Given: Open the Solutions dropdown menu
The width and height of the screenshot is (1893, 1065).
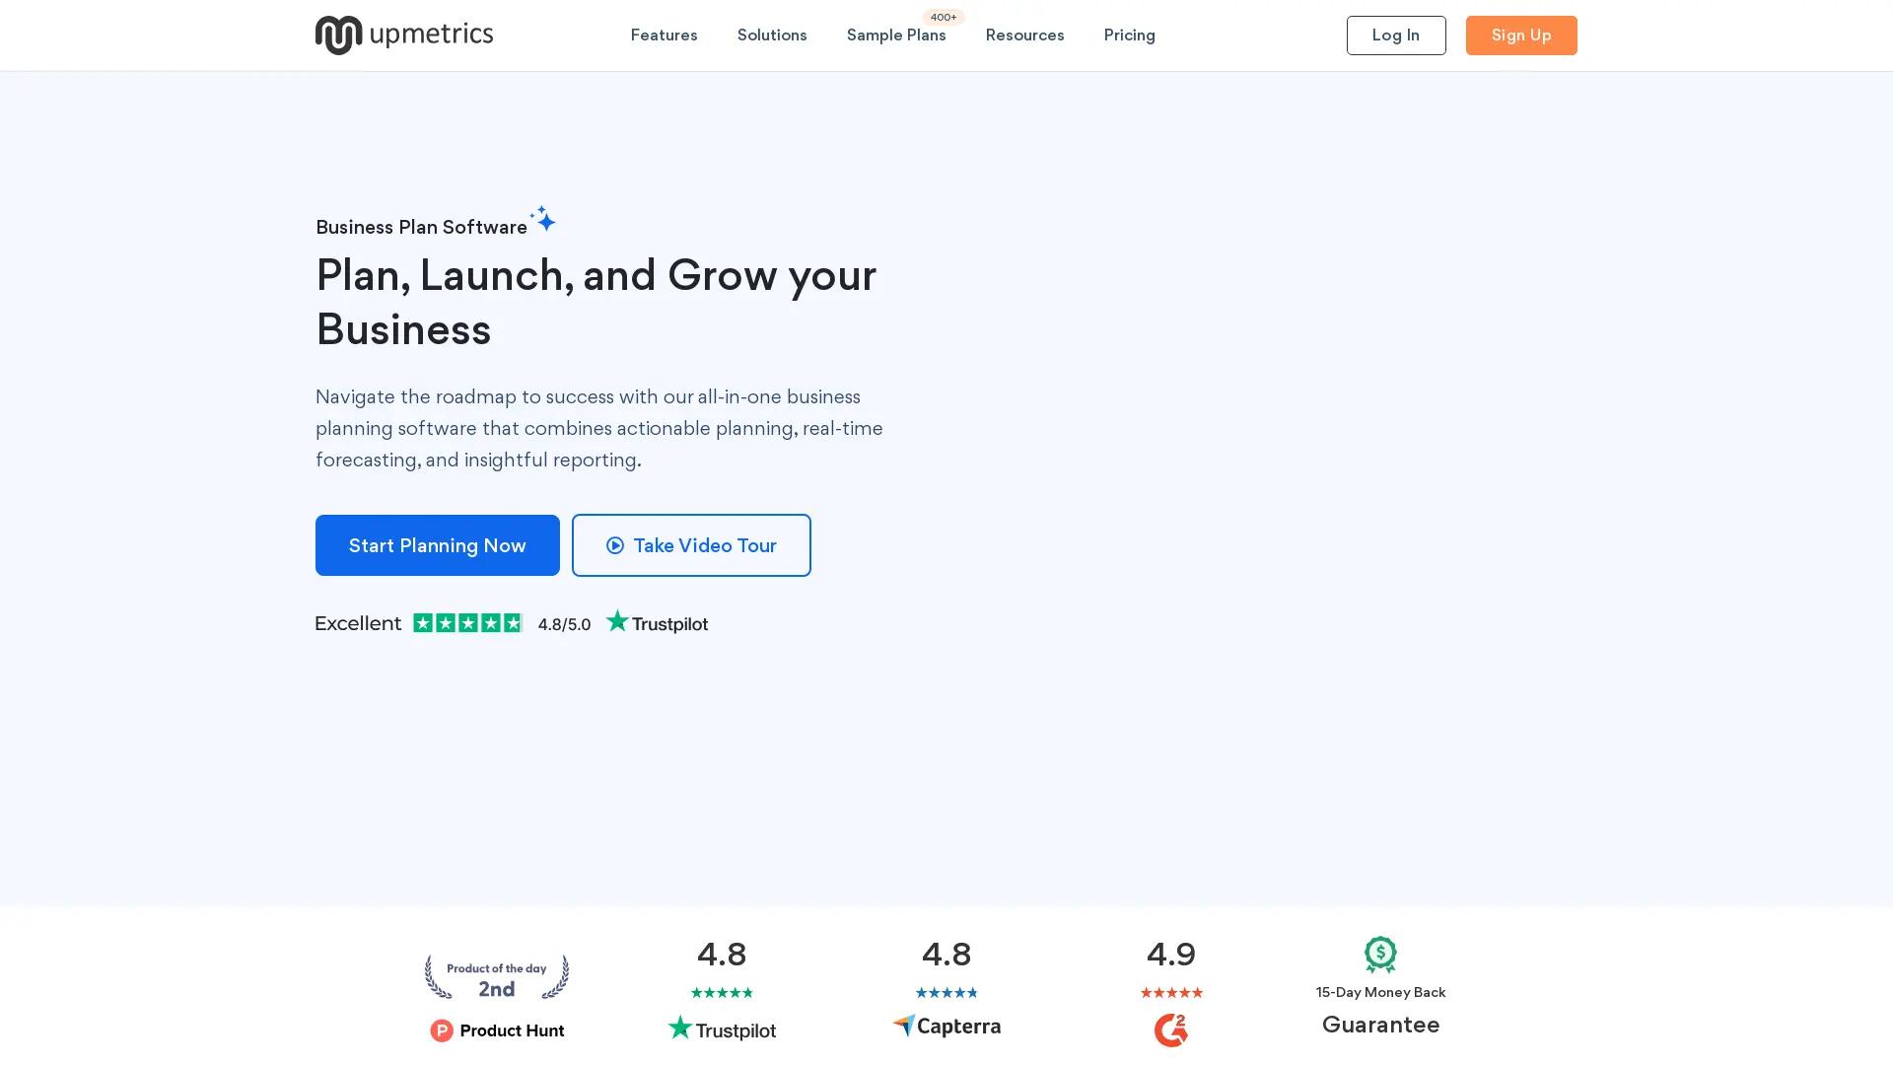Looking at the screenshot, I should pos(772,35).
